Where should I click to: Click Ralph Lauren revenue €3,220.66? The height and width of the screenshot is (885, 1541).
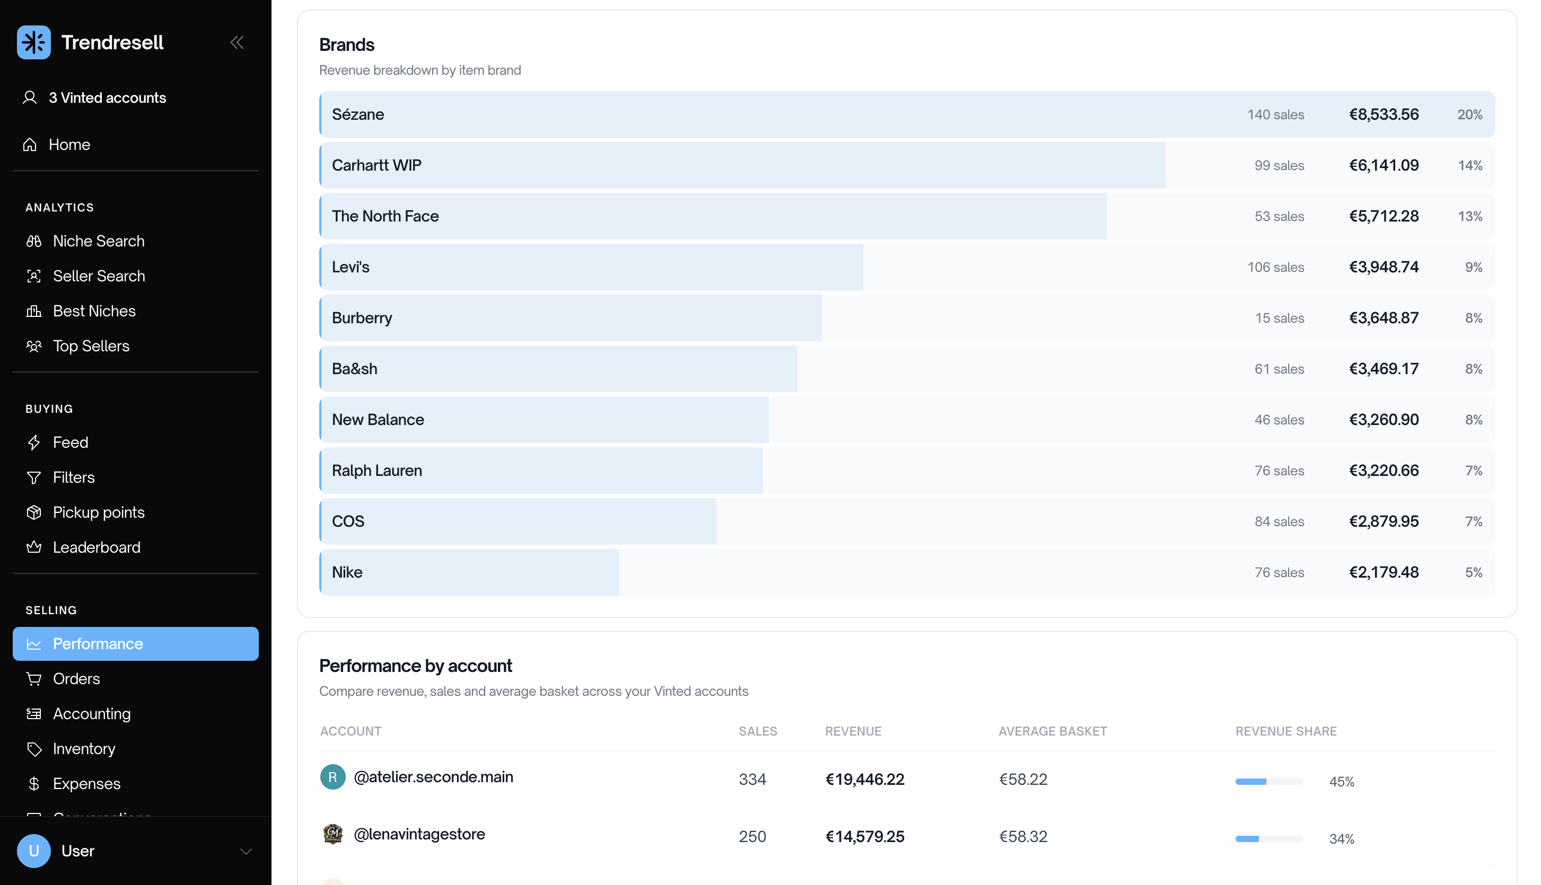1384,471
